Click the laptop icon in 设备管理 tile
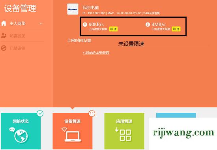 [x=73, y=137]
